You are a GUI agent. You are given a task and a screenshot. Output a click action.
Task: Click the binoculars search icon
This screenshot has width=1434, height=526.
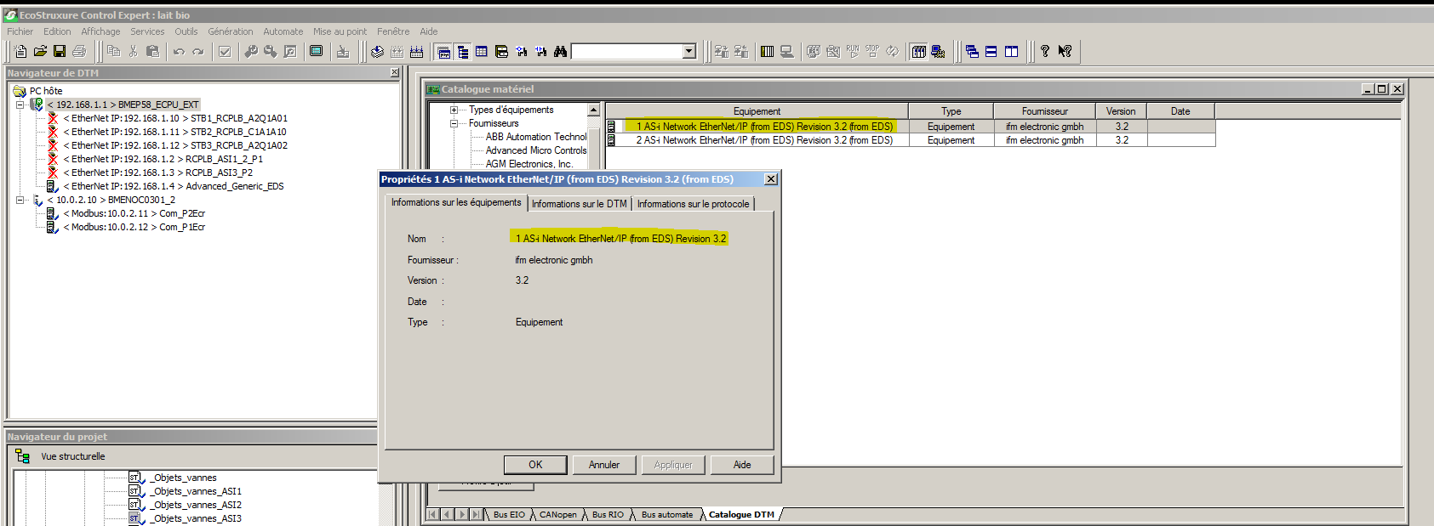[x=560, y=52]
